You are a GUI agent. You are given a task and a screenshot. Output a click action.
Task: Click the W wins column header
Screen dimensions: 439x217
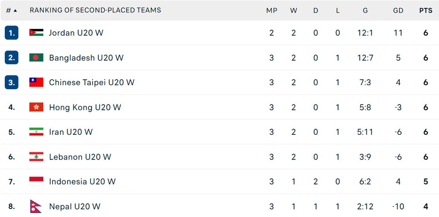[x=293, y=11]
